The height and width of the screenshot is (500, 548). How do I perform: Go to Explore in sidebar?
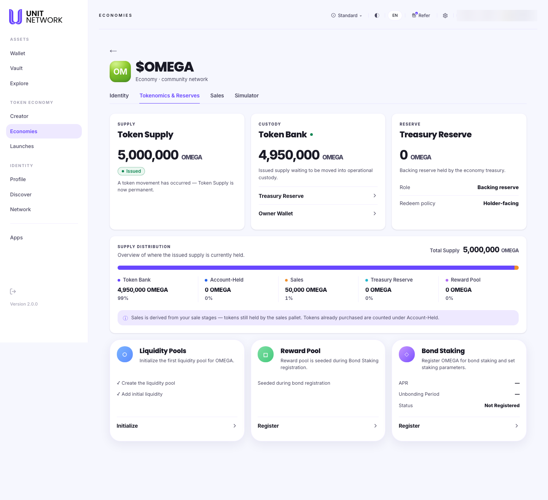[44, 83]
